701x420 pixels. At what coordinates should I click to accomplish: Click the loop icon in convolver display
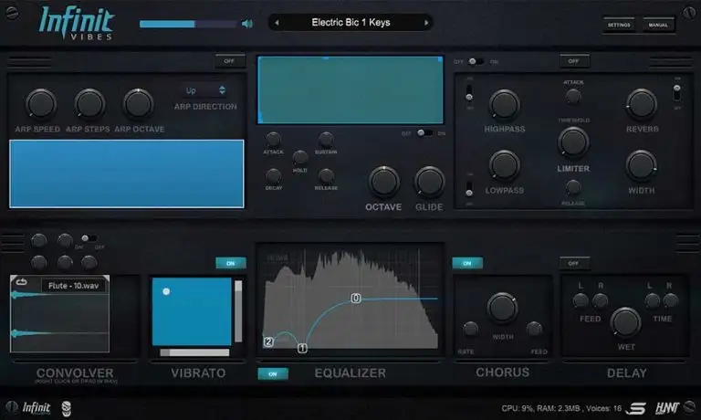22,282
